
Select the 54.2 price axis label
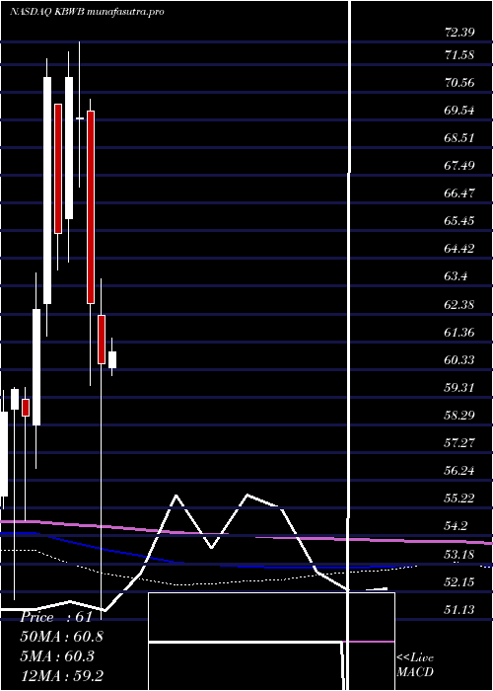pyautogui.click(x=456, y=526)
